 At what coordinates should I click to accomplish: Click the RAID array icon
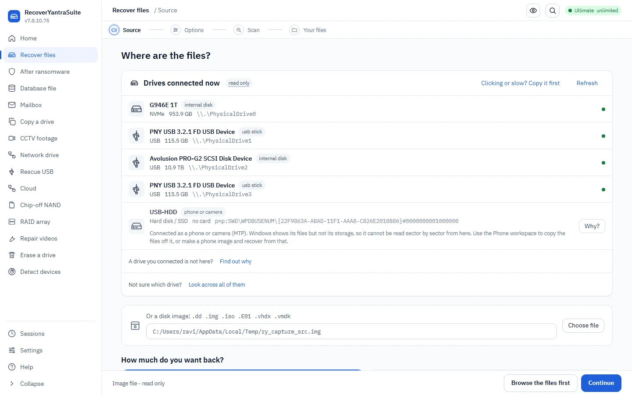click(x=12, y=222)
